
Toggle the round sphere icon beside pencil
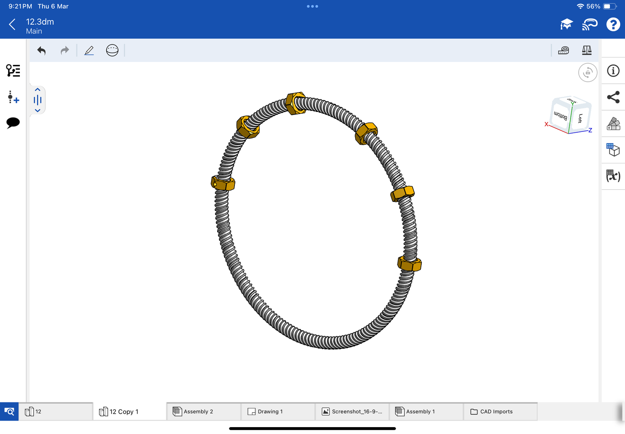tap(112, 51)
